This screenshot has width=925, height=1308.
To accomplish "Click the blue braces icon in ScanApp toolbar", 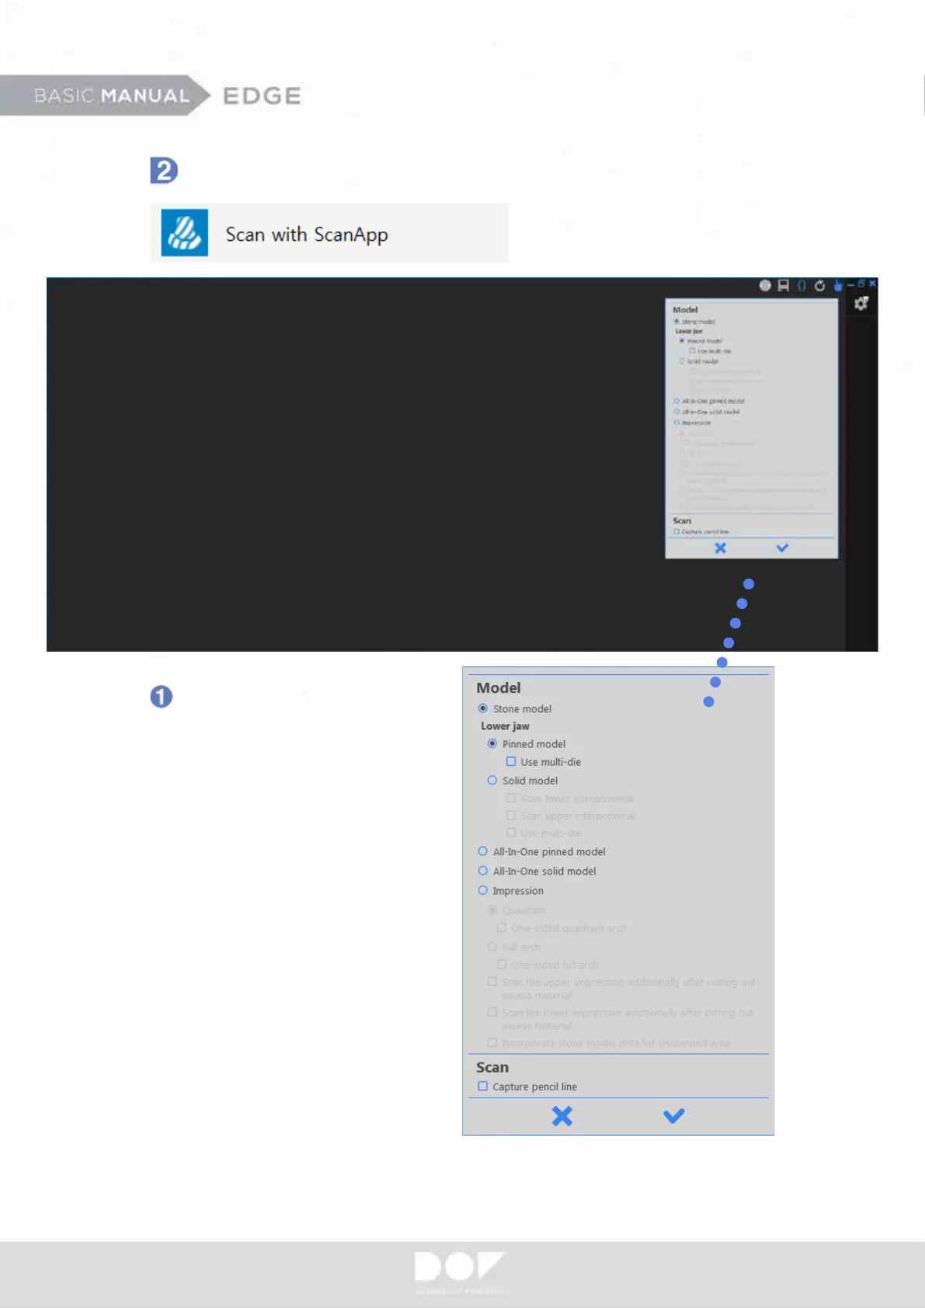I will pos(802,285).
